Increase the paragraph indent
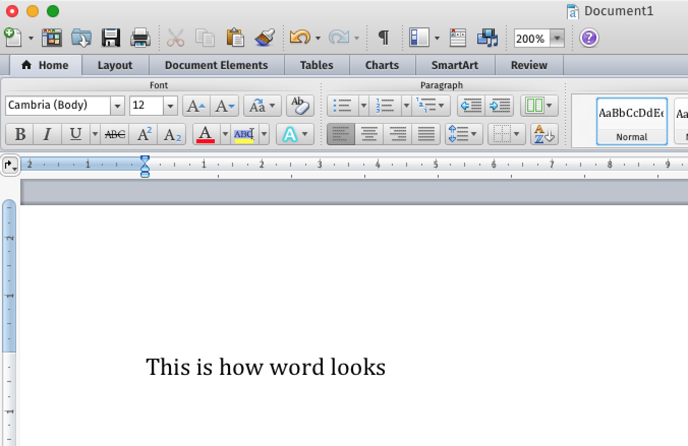Image resolution: width=688 pixels, height=446 pixels. coord(499,106)
